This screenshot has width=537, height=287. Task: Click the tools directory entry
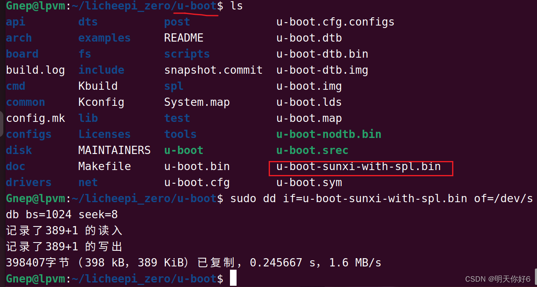[x=180, y=134]
